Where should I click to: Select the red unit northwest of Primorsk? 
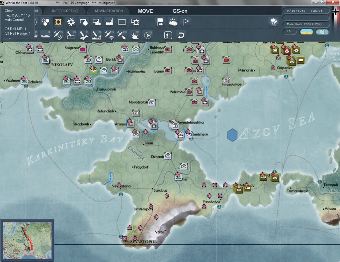(226, 60)
